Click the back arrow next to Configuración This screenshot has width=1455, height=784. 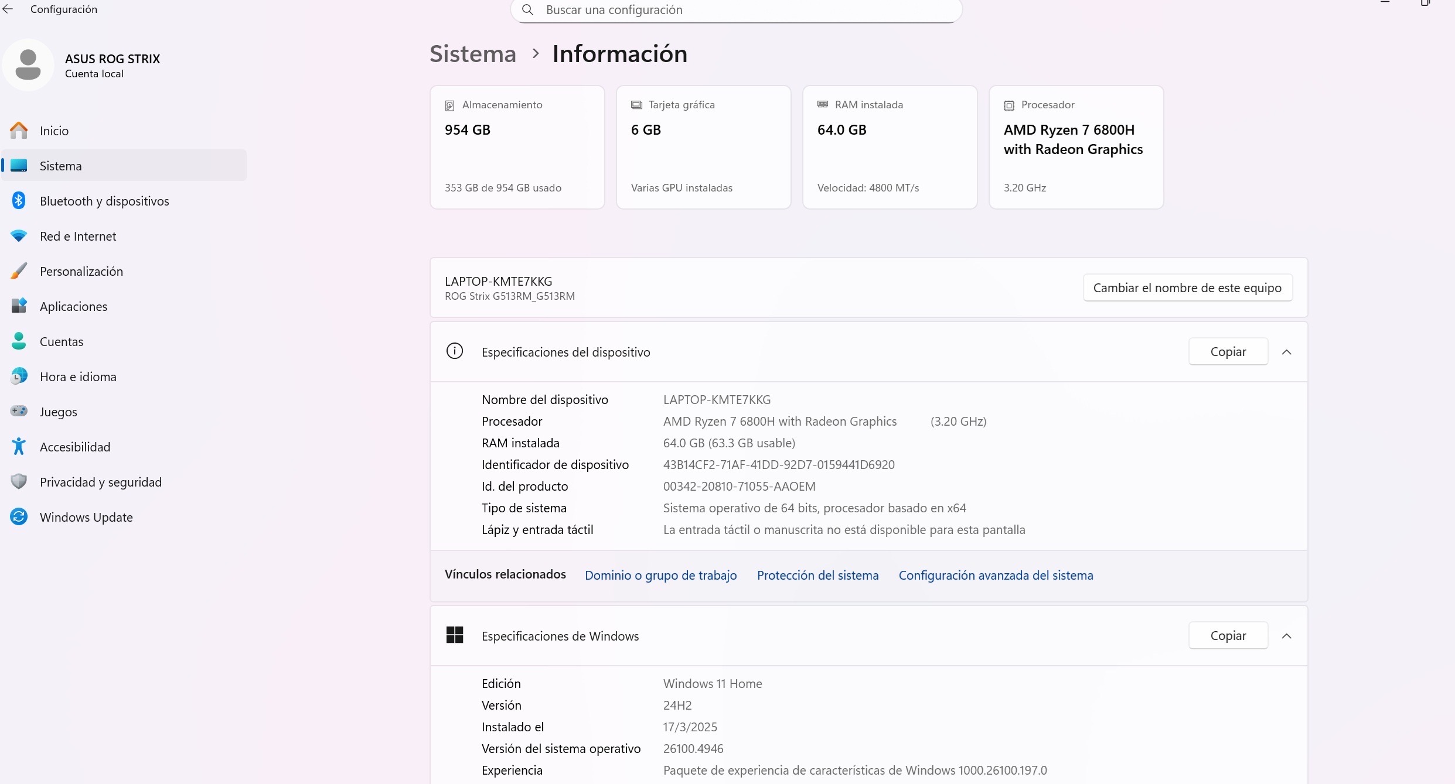coord(8,9)
